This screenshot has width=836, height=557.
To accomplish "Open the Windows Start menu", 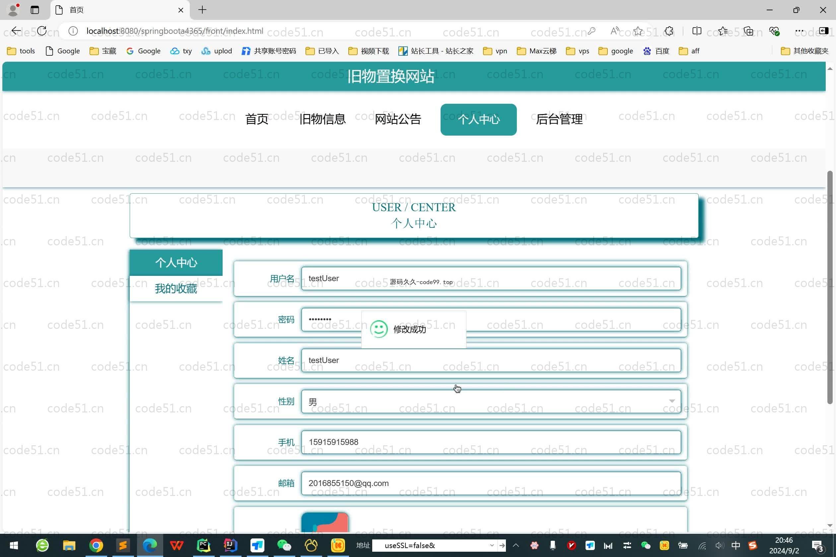I will tap(14, 545).
